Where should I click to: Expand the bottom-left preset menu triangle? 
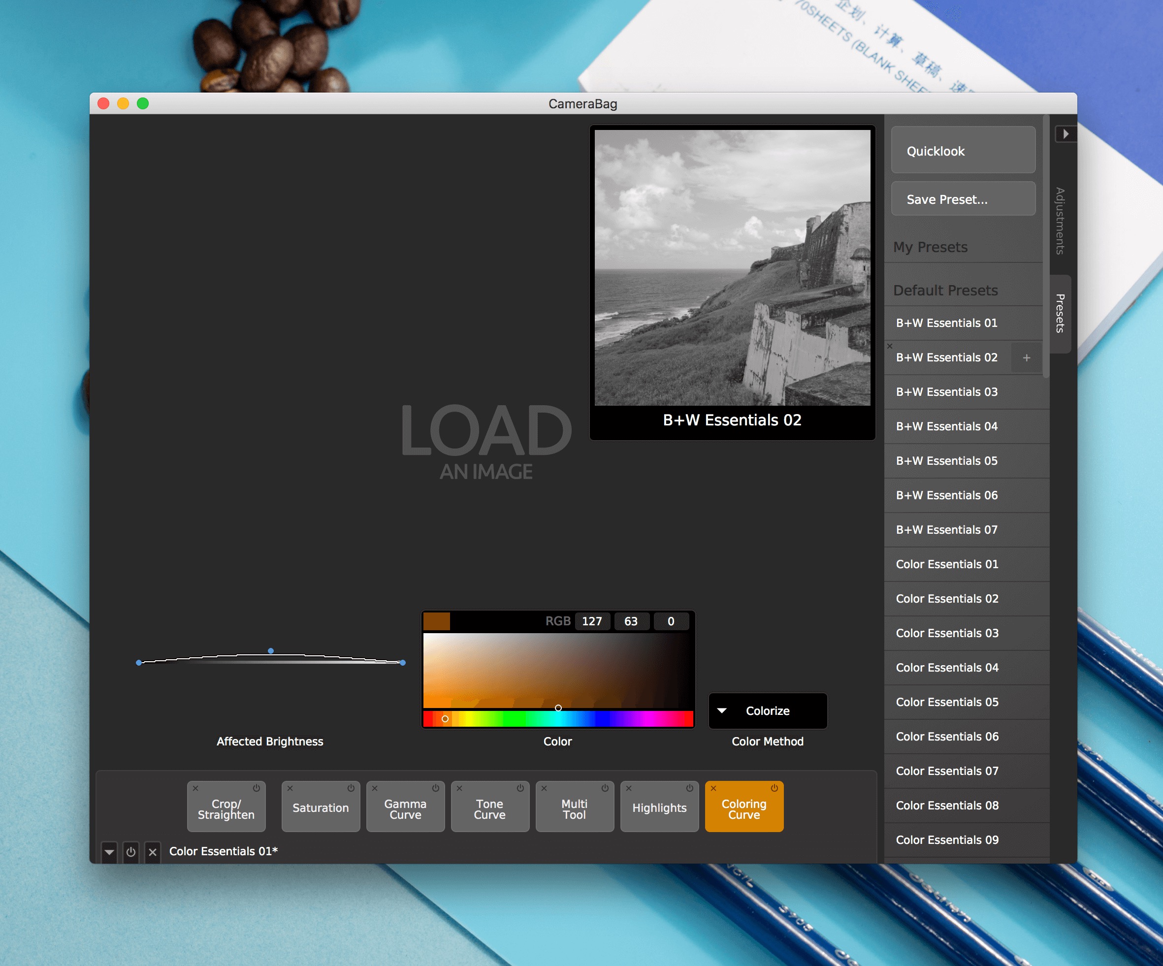pyautogui.click(x=109, y=852)
